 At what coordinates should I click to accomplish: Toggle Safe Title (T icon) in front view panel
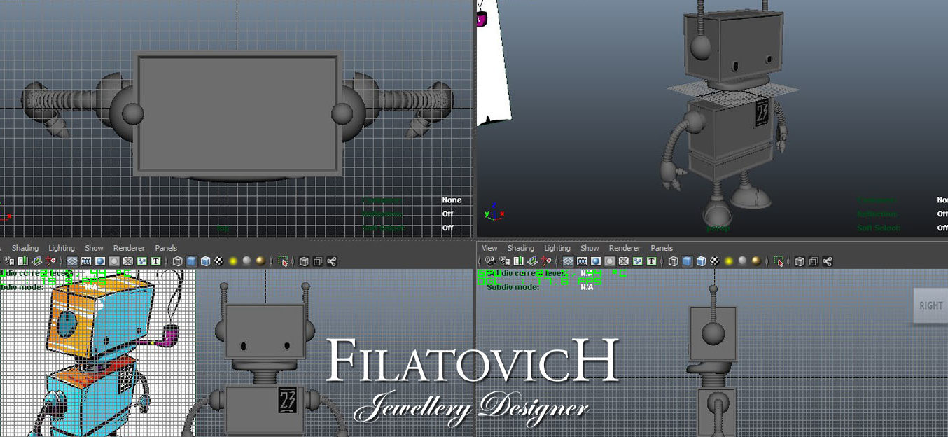pos(155,261)
